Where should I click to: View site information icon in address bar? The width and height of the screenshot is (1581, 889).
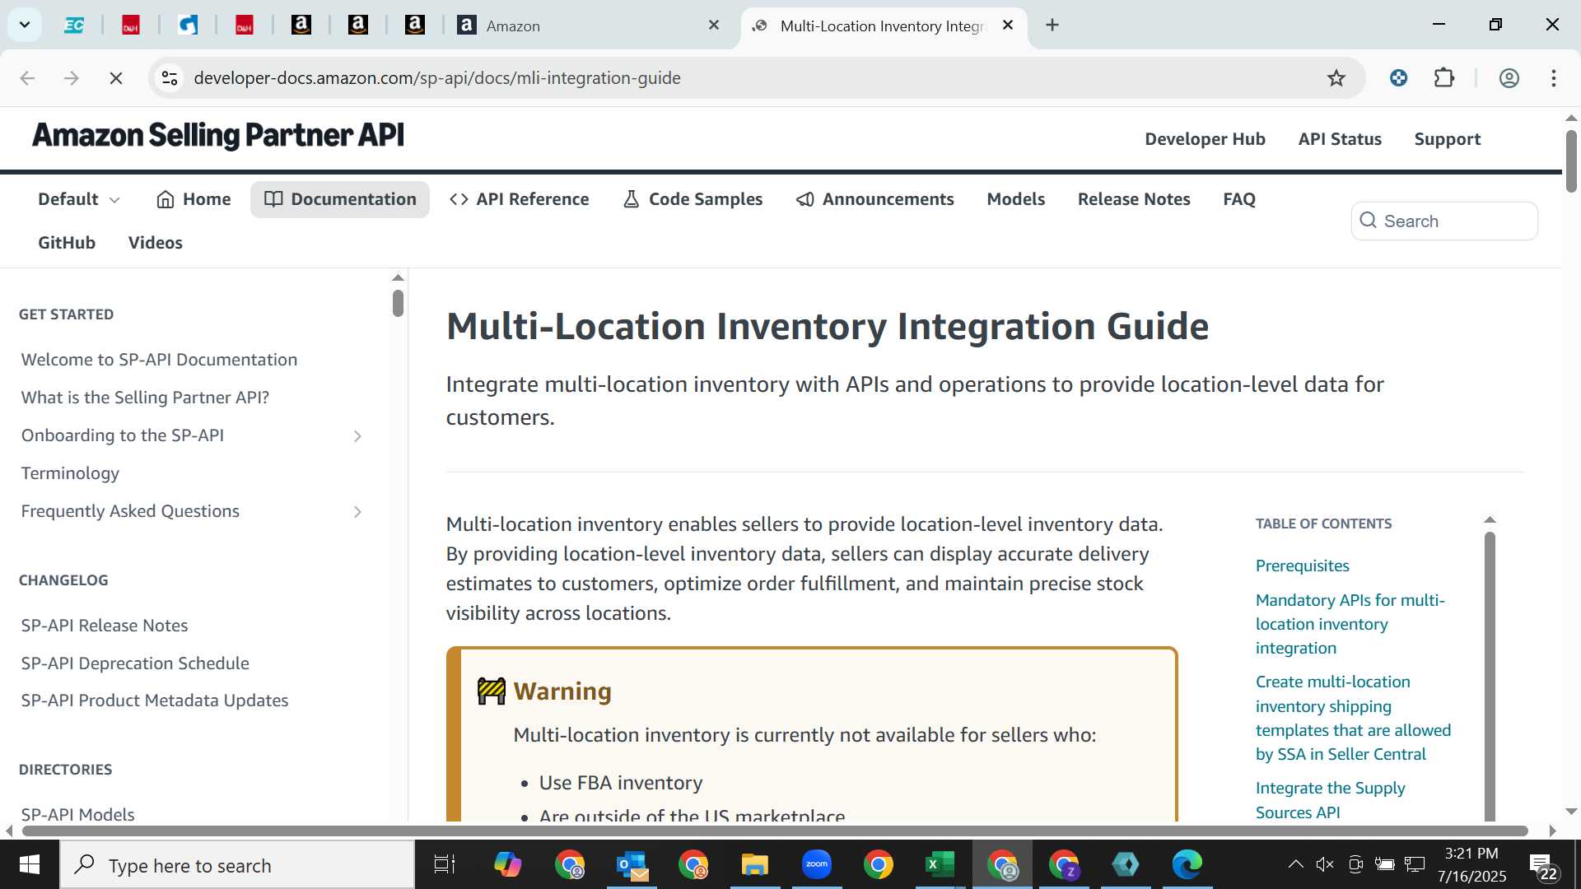(x=170, y=78)
